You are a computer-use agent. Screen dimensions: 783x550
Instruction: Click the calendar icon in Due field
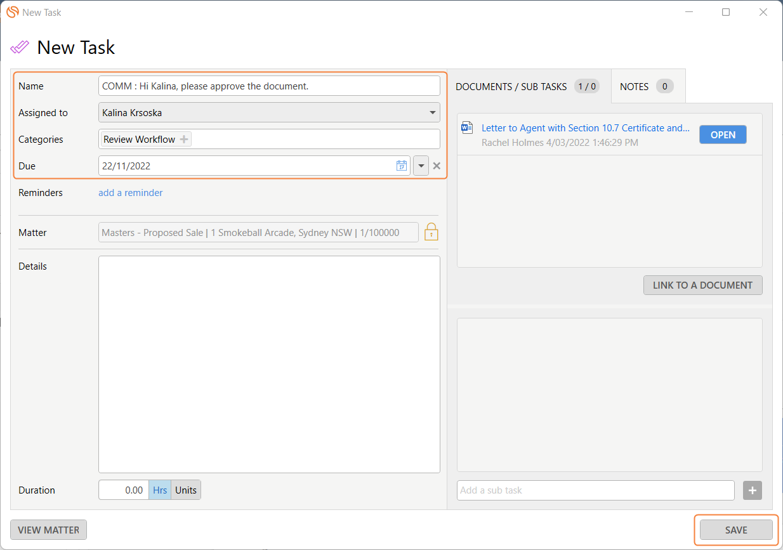[401, 166]
